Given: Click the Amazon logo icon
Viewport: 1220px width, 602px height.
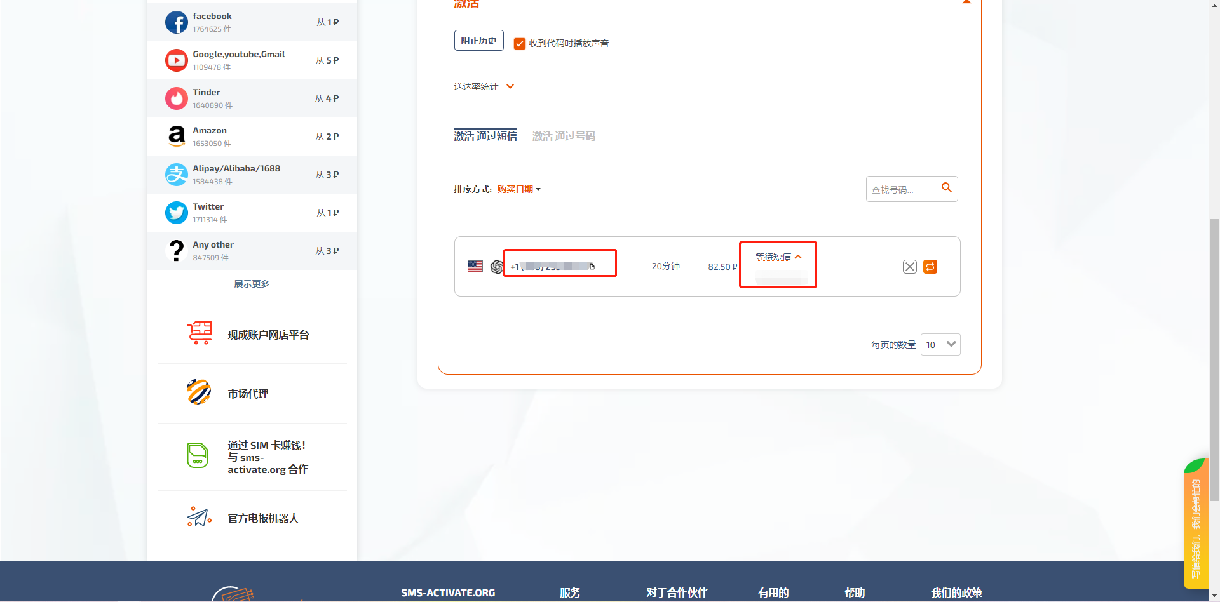Looking at the screenshot, I should pos(176,137).
